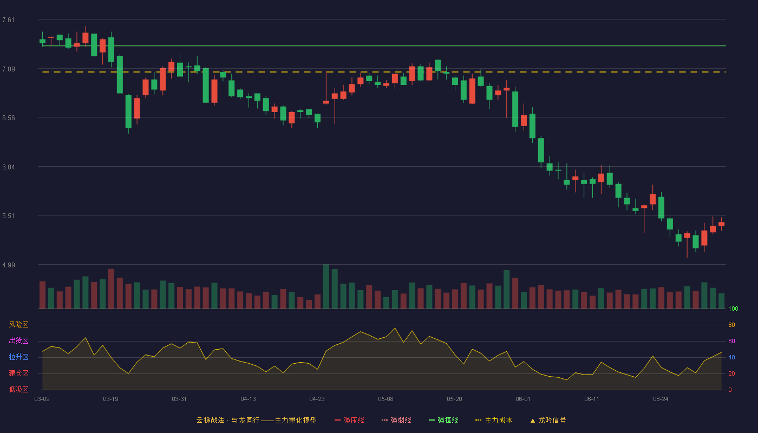Click the 06-24 date label
Image resolution: width=758 pixels, height=433 pixels.
[661, 399]
